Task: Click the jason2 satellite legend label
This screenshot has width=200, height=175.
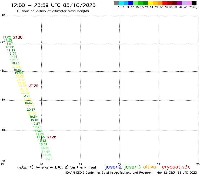Action: (114, 167)
